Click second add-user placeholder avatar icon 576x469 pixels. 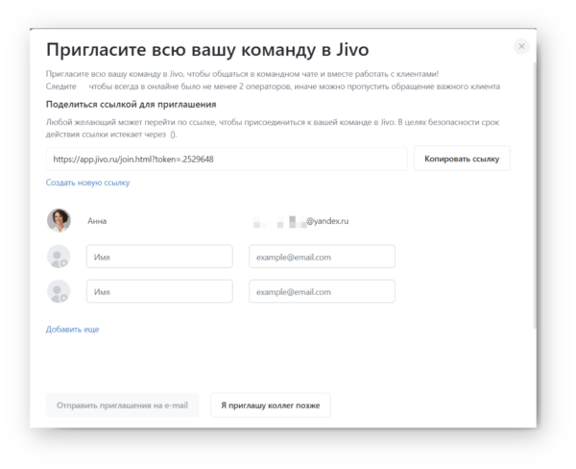tap(59, 291)
